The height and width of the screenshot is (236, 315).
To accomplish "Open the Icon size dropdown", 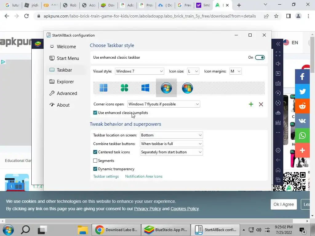I will tap(193, 71).
